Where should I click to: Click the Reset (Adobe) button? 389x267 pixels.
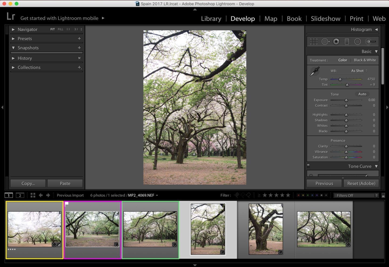[361, 183]
